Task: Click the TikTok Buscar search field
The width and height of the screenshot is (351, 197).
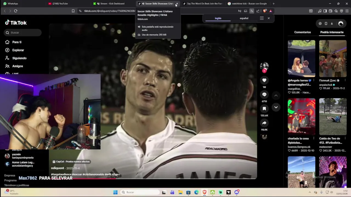Action: [23, 33]
